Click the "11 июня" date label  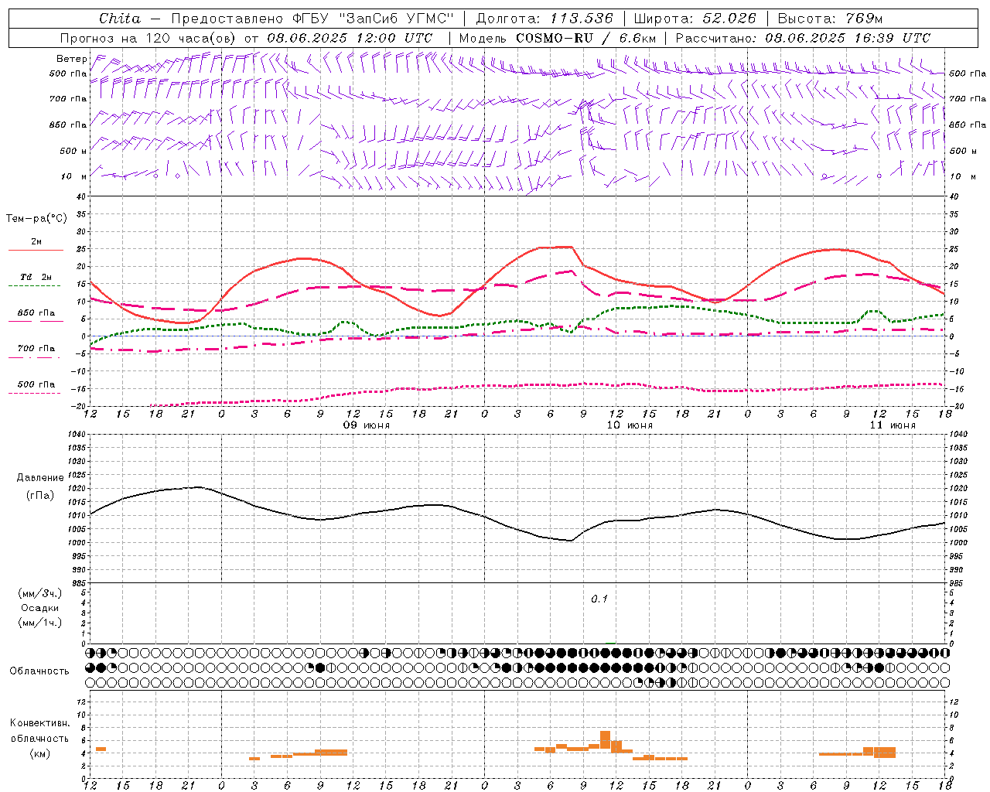pyautogui.click(x=893, y=425)
